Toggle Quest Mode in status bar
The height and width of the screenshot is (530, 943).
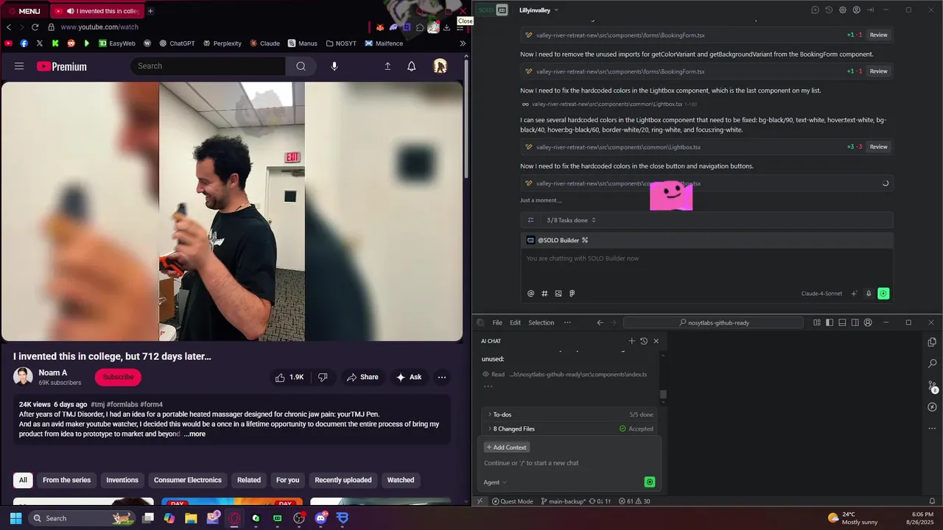(512, 501)
